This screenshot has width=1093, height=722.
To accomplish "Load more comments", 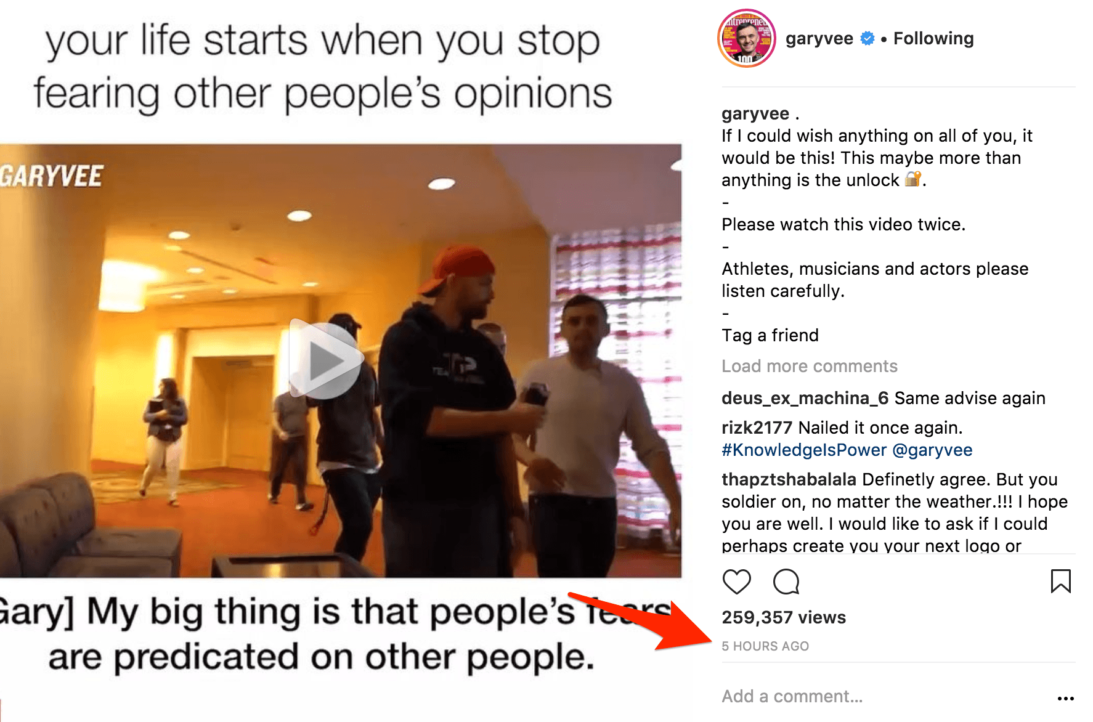I will click(809, 366).
